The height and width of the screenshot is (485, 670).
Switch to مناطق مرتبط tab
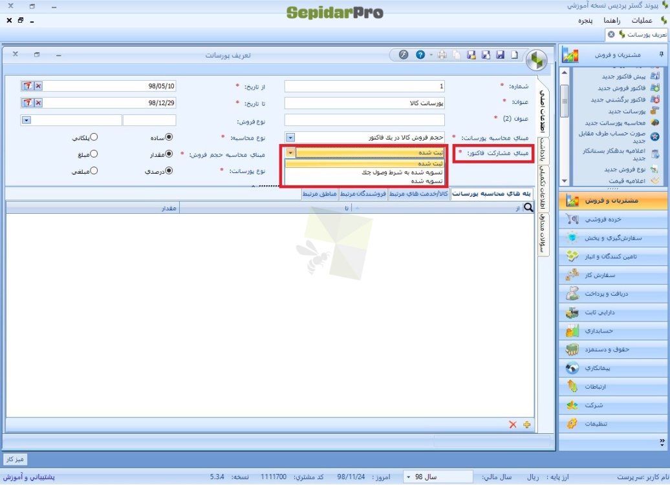(319, 194)
